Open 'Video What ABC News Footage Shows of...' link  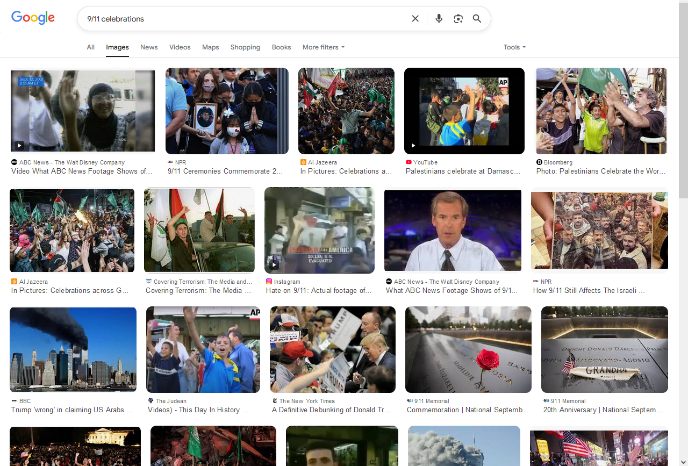coord(82,171)
